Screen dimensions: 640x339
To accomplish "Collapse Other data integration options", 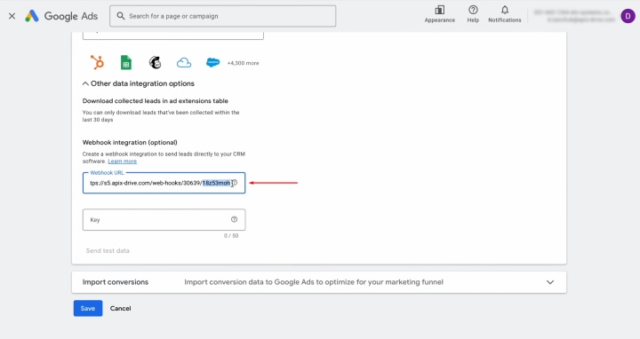I will click(x=139, y=83).
